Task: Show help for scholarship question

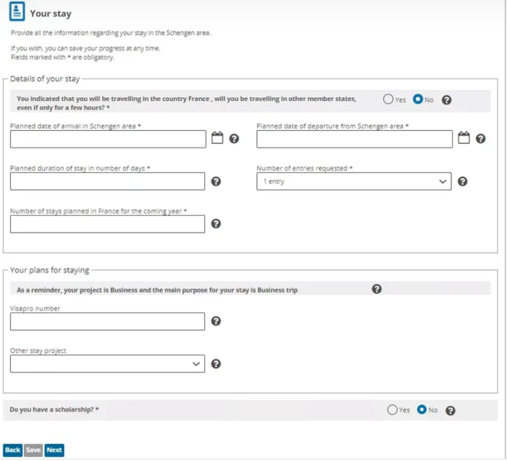Action: [x=450, y=410]
